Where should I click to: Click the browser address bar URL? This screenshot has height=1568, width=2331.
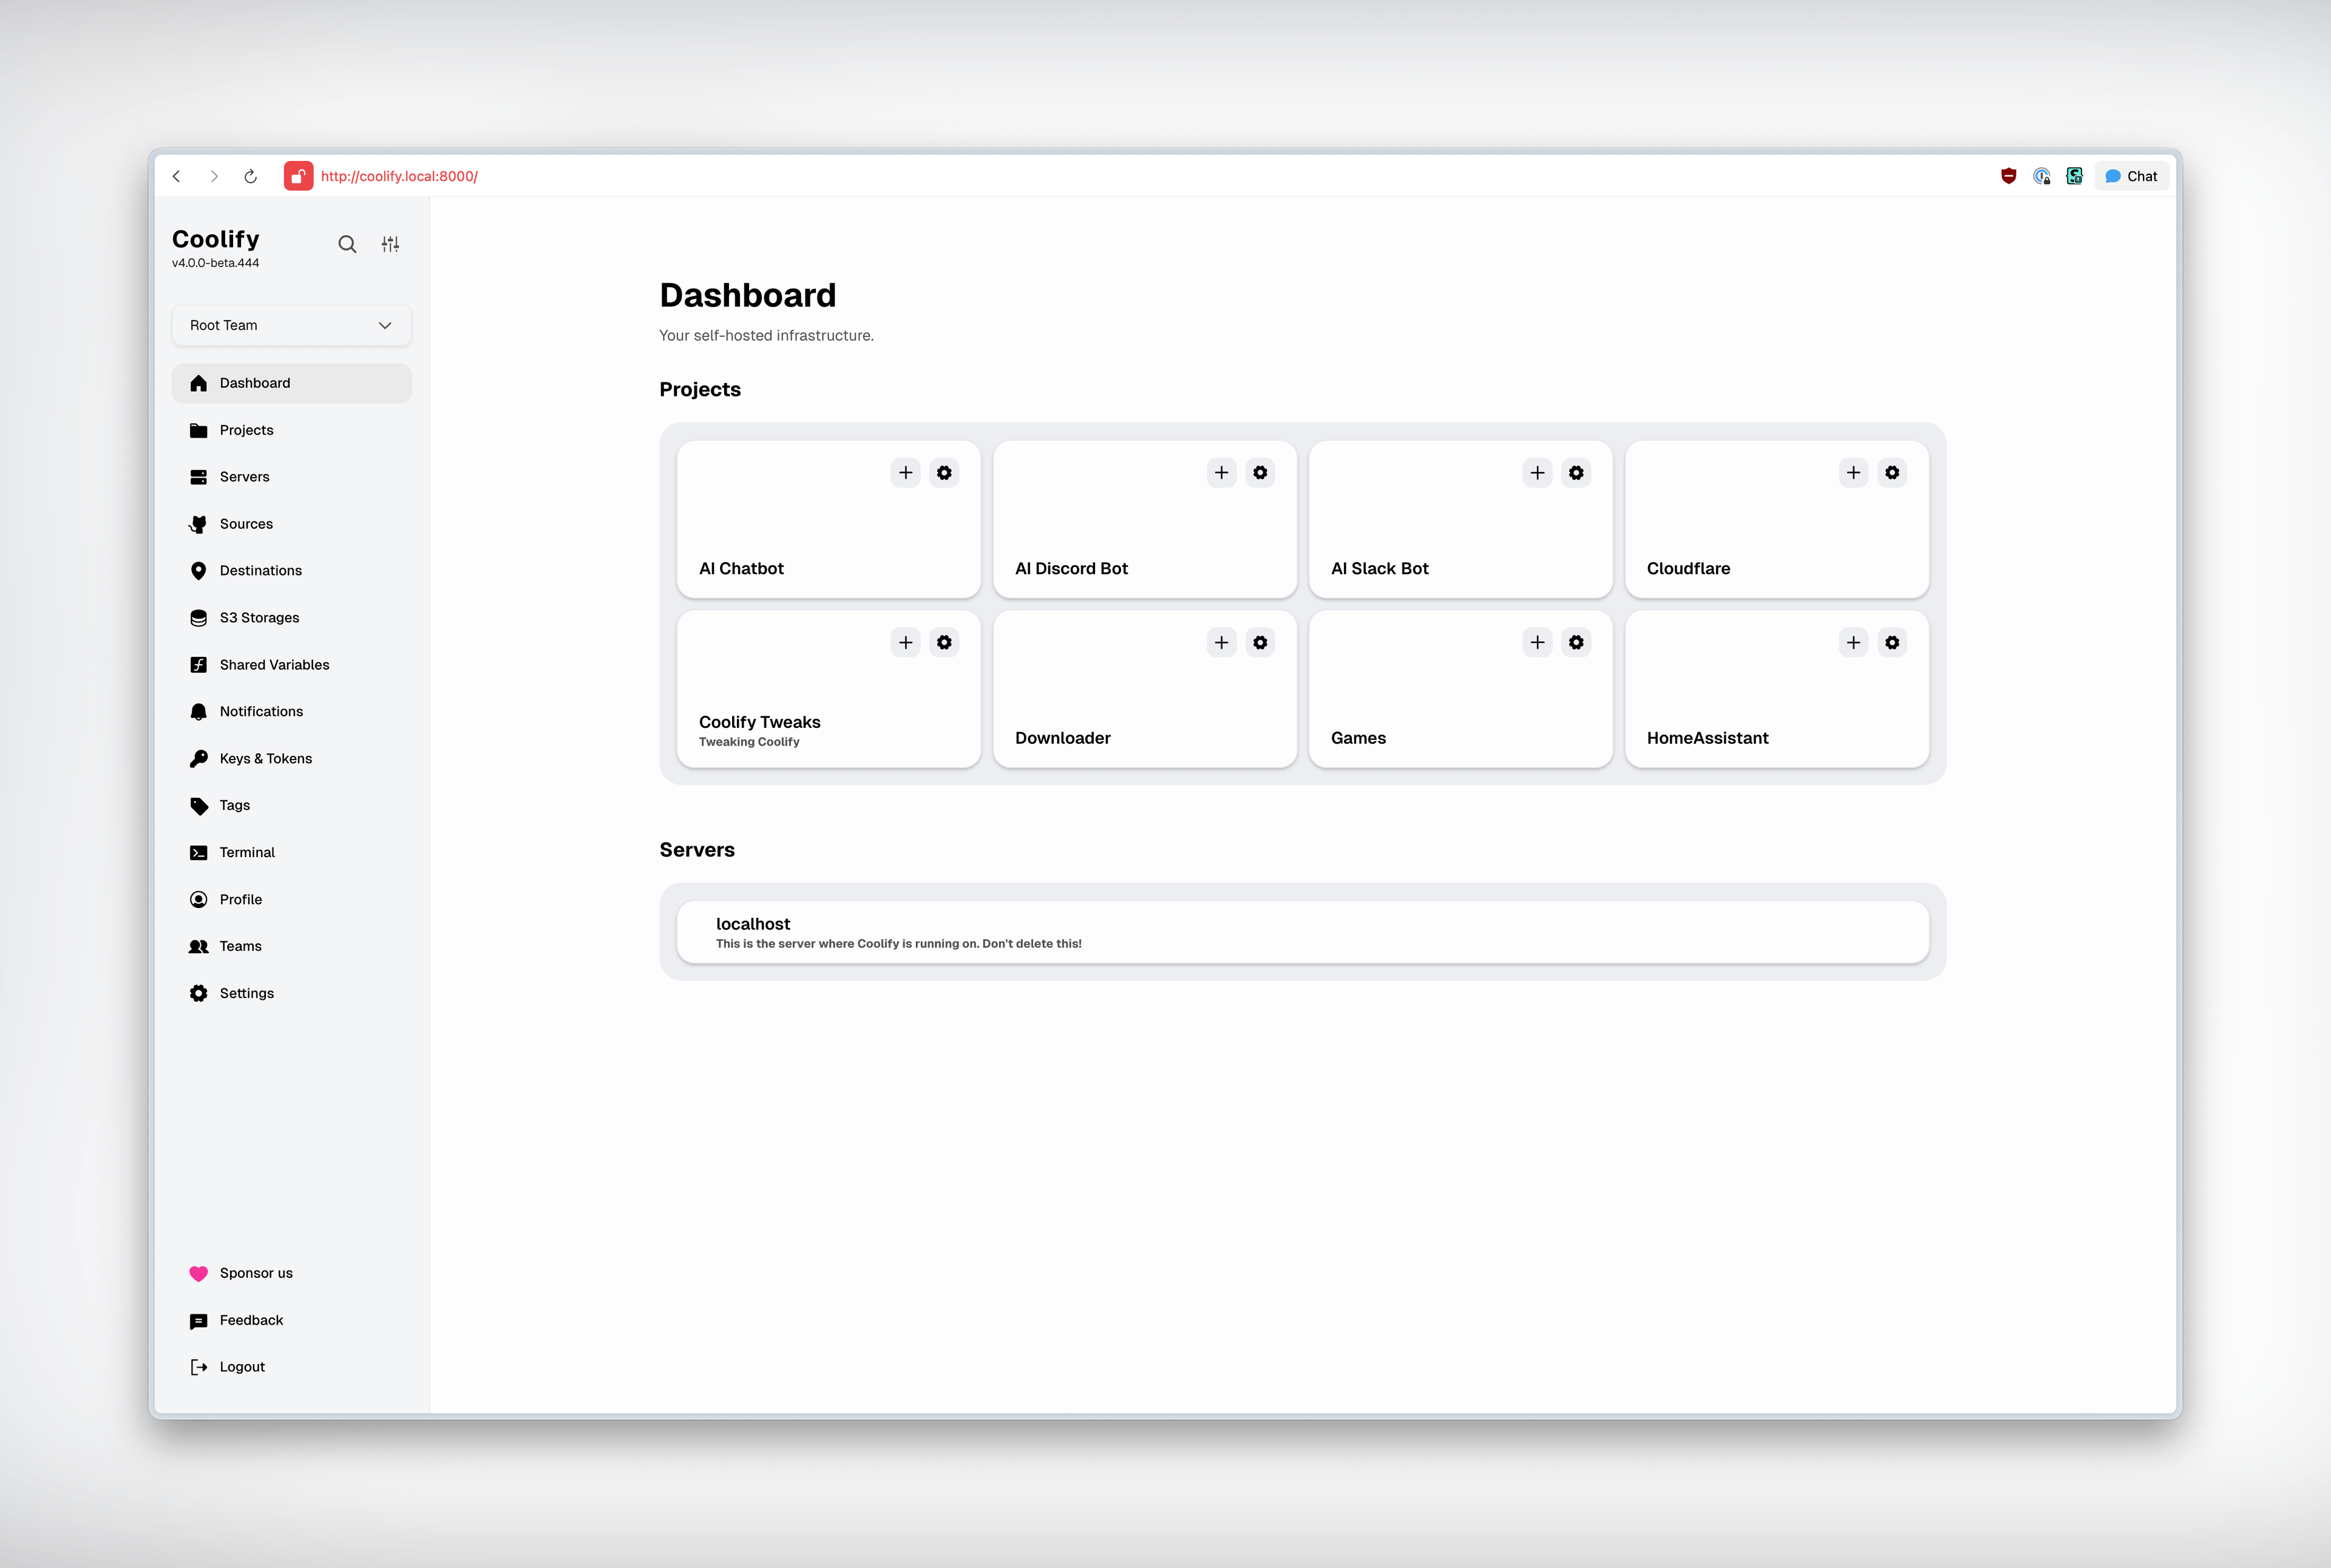(399, 176)
